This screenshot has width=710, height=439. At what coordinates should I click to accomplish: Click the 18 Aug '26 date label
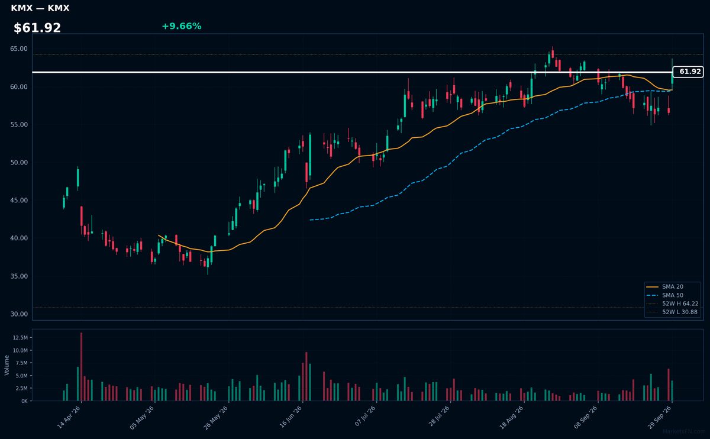(x=512, y=417)
